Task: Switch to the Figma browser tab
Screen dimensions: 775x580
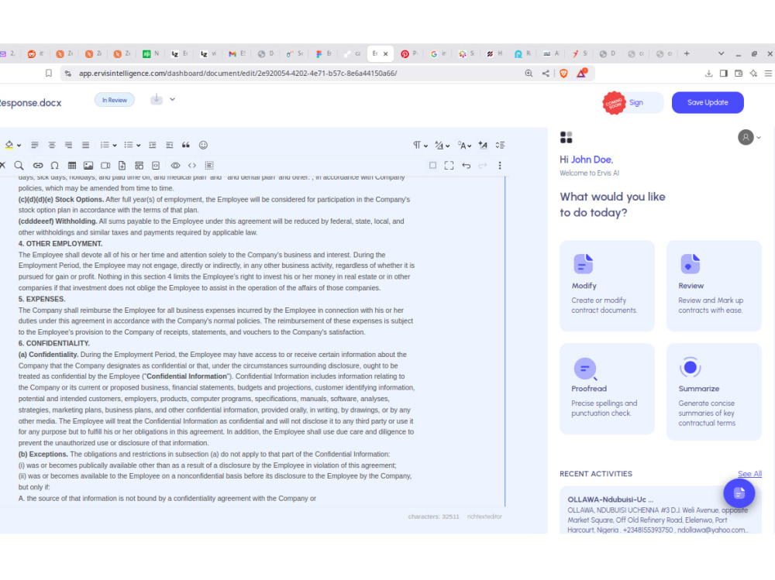Action: click(x=322, y=53)
